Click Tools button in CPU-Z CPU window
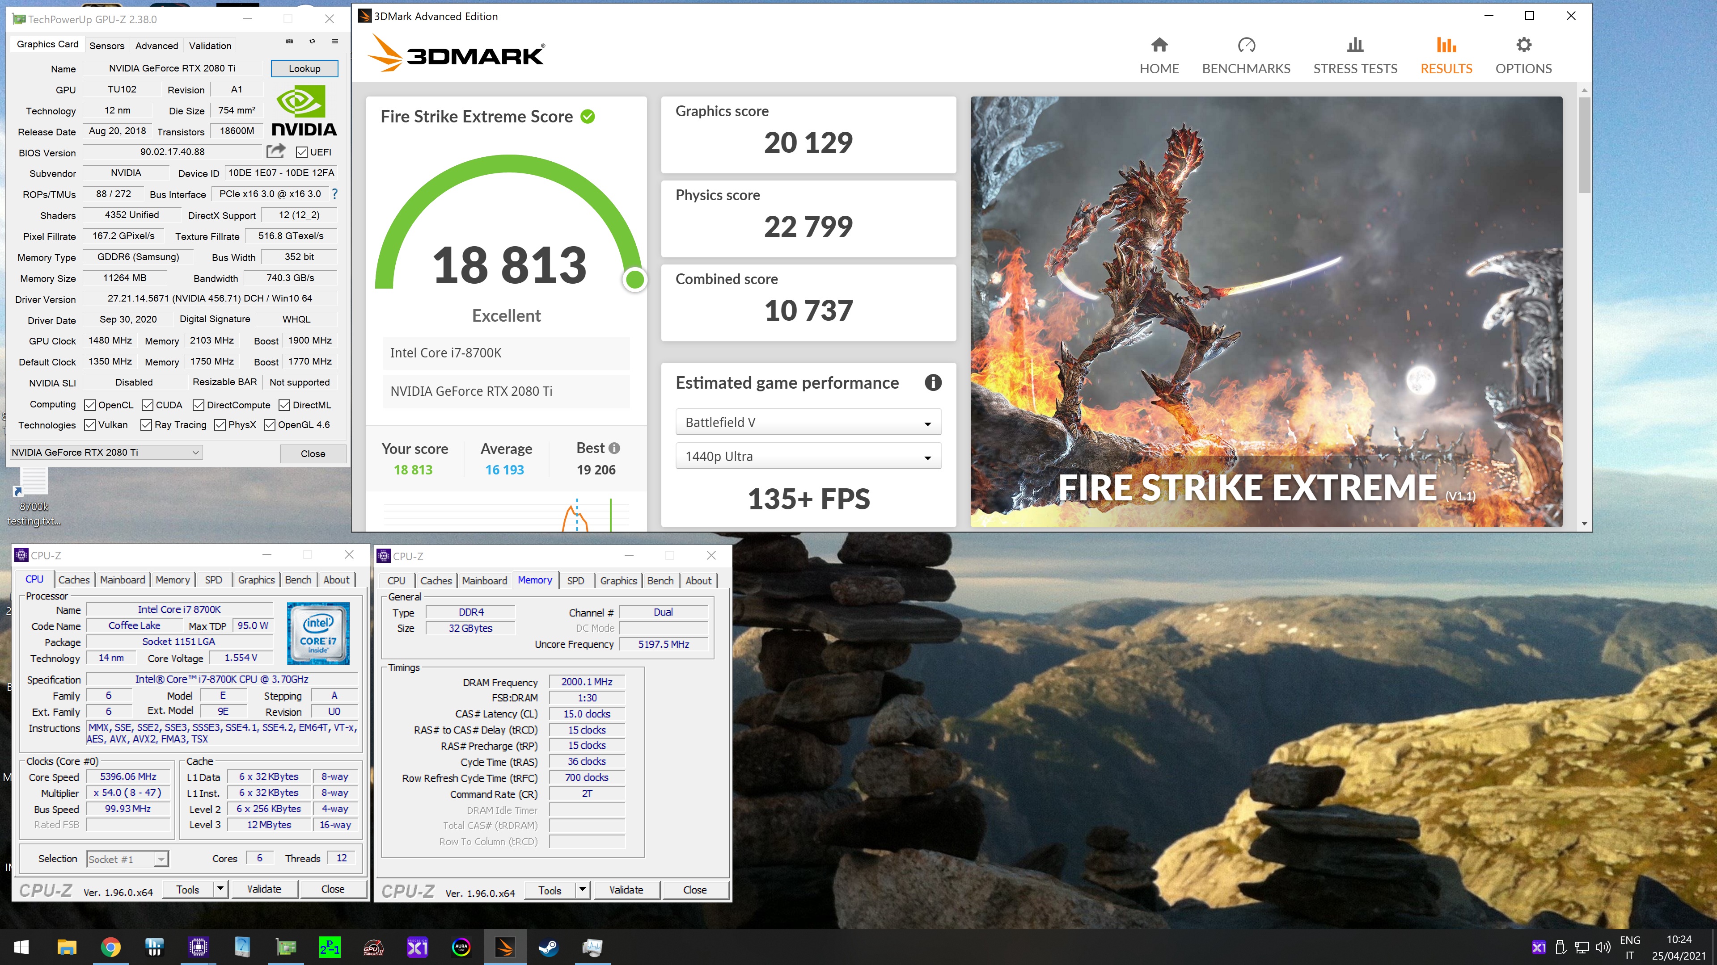This screenshot has width=1717, height=965. [x=188, y=889]
